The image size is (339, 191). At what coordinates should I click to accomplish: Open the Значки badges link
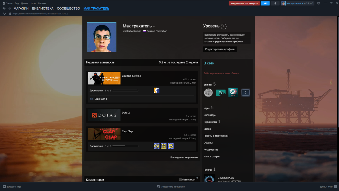click(x=210, y=84)
